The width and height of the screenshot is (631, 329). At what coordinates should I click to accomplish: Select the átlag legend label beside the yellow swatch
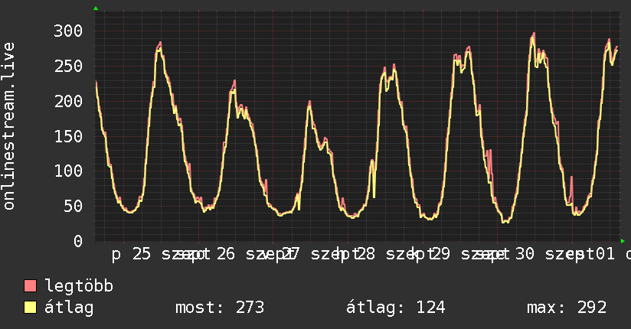[69, 308]
